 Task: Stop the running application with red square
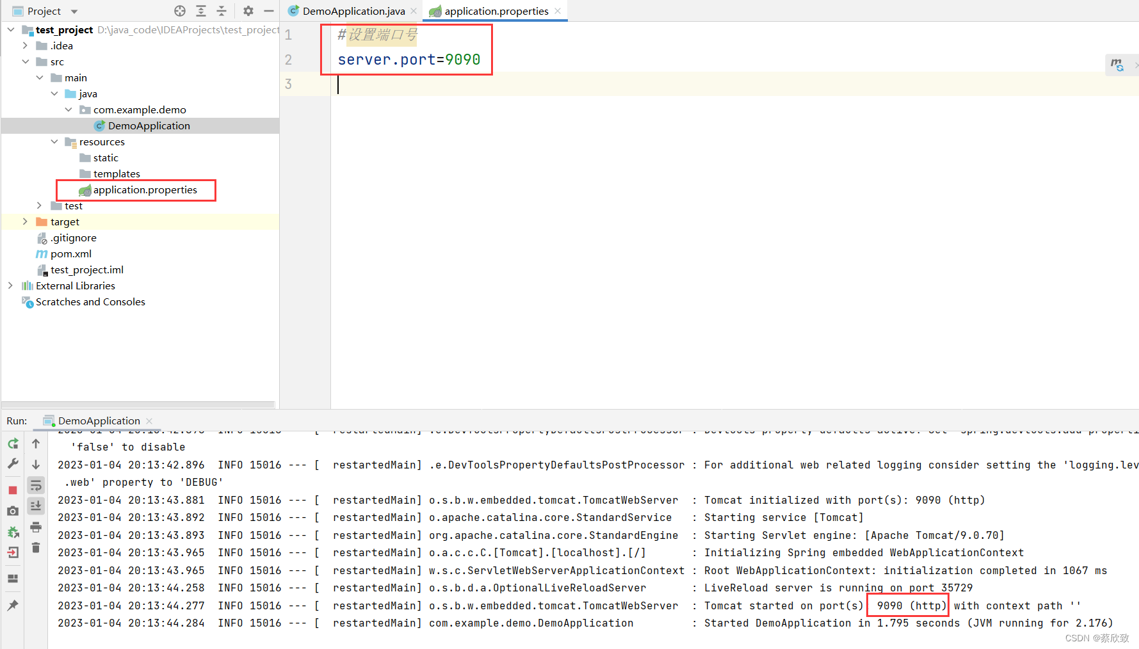click(x=13, y=490)
